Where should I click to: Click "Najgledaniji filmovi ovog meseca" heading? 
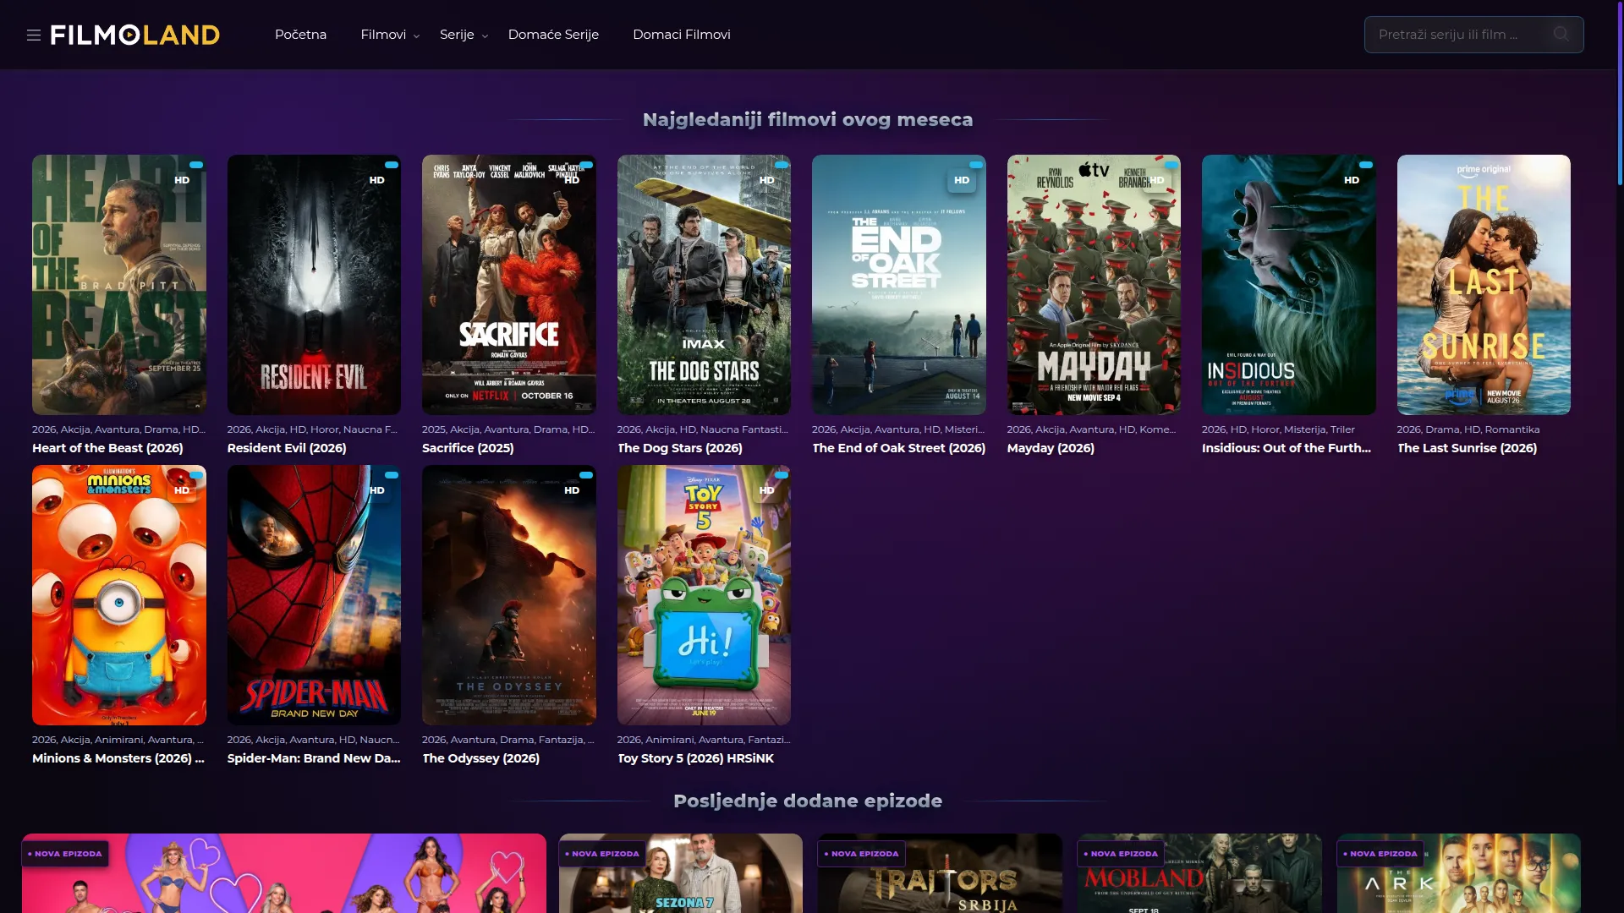808,119
